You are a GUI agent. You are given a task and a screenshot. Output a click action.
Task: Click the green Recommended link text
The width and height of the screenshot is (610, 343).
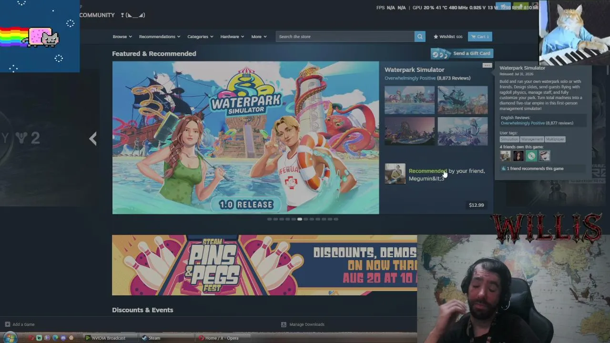point(427,171)
